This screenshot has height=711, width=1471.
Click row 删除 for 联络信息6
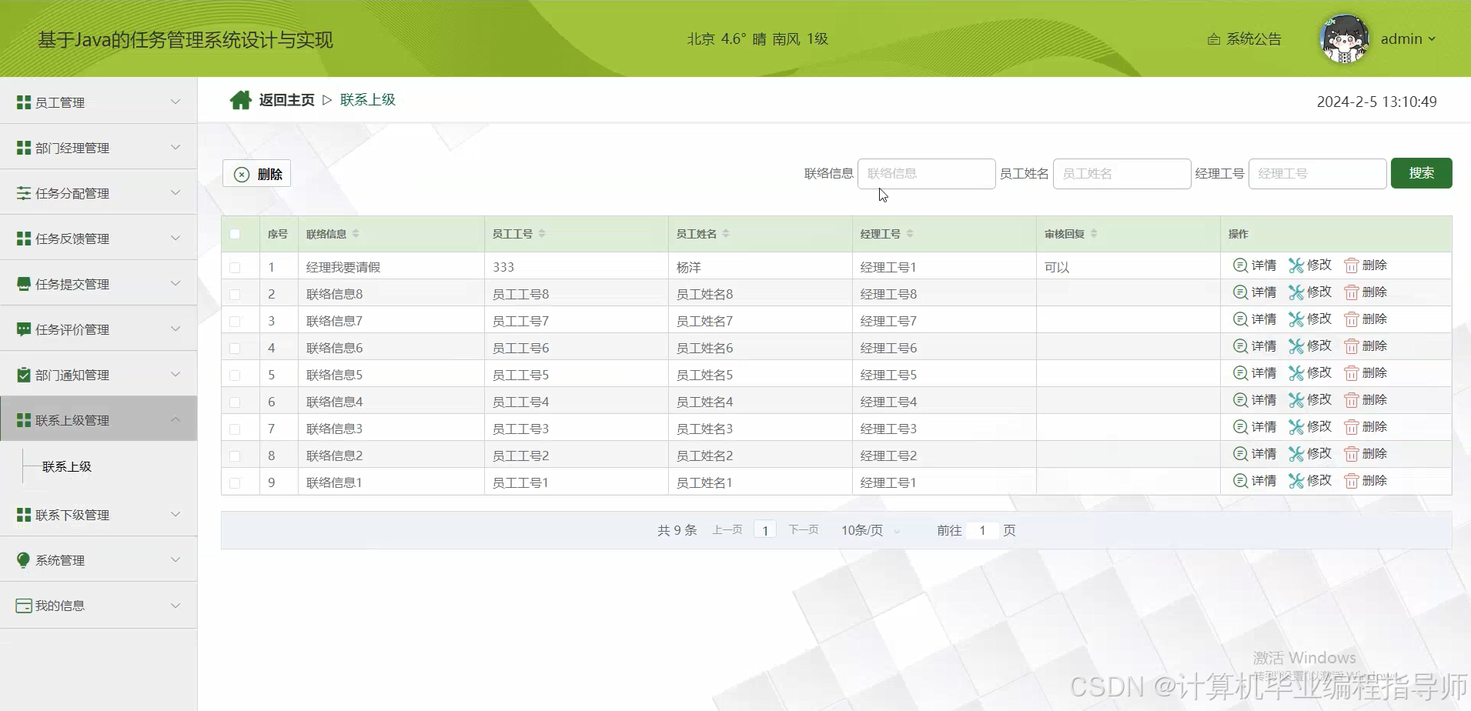pos(1366,346)
